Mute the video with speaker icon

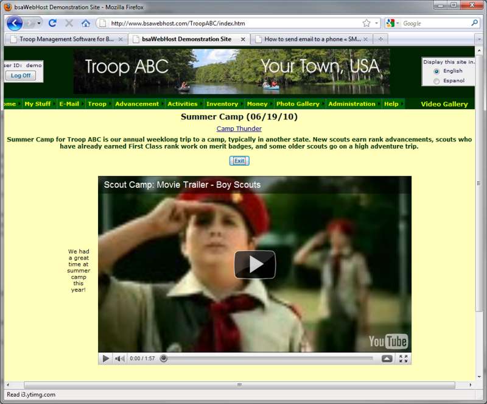click(x=119, y=358)
